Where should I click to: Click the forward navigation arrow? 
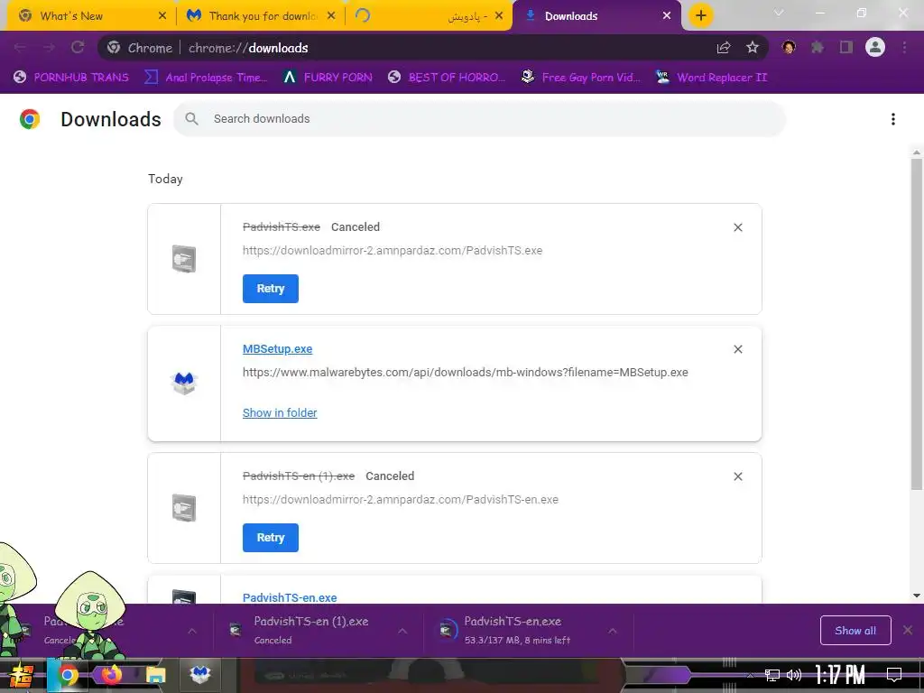tap(49, 48)
